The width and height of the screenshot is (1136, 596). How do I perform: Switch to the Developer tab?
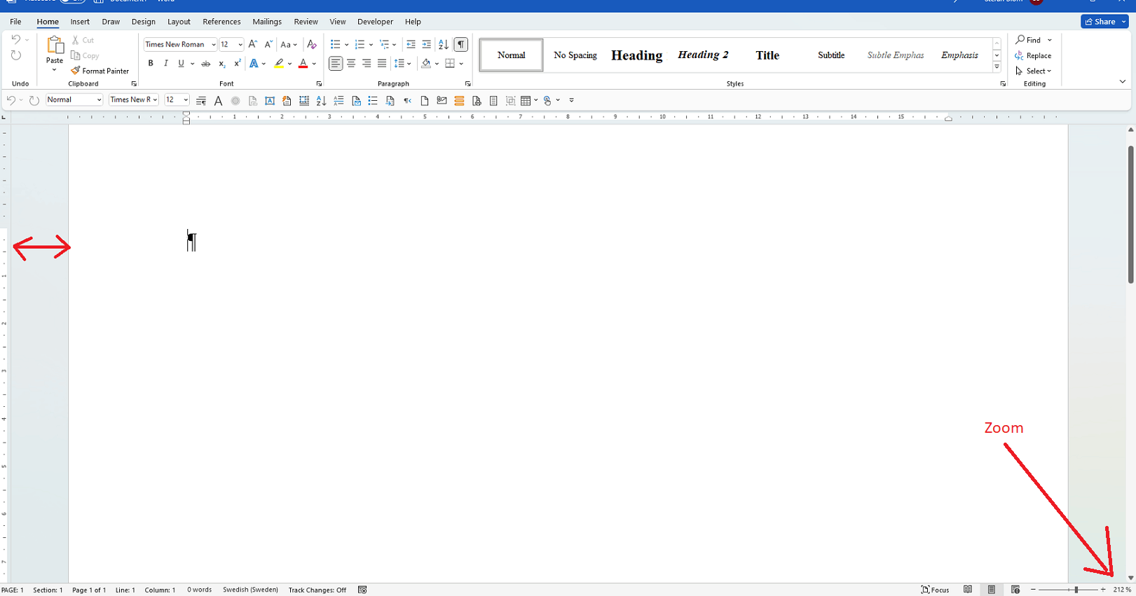click(375, 22)
